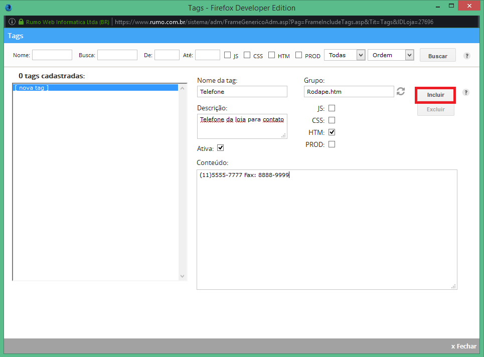Click the Incluir button
This screenshot has width=484, height=357.
[x=435, y=95]
